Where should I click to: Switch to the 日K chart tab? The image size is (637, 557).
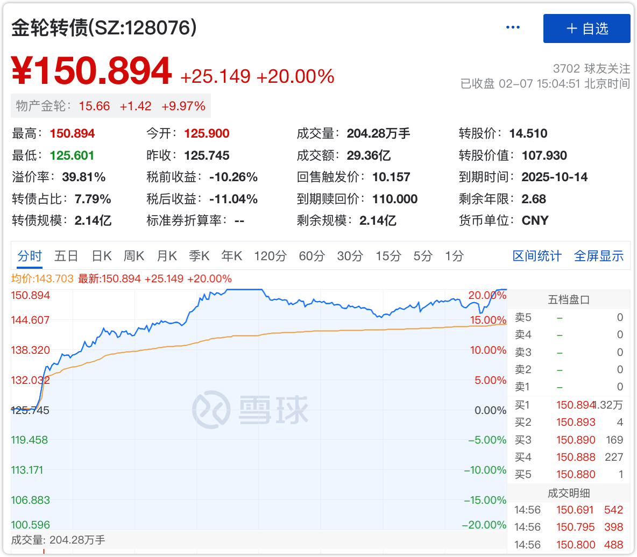101,256
